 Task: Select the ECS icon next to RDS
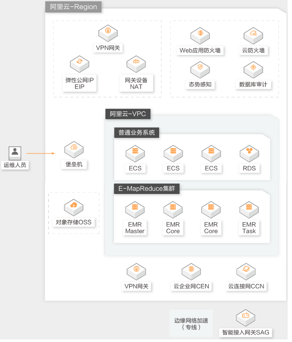click(x=211, y=153)
